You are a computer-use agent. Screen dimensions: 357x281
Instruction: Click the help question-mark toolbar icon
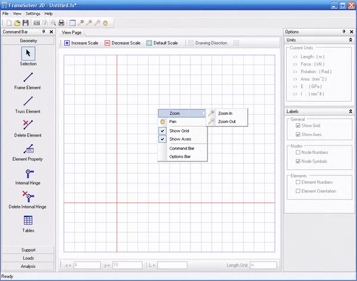click(45, 23)
